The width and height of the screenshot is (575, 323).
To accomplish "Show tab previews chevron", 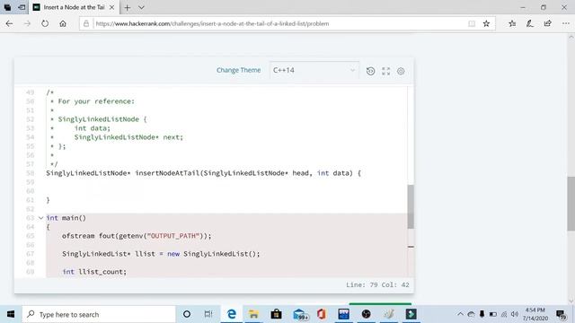I will pyautogui.click(x=141, y=7).
